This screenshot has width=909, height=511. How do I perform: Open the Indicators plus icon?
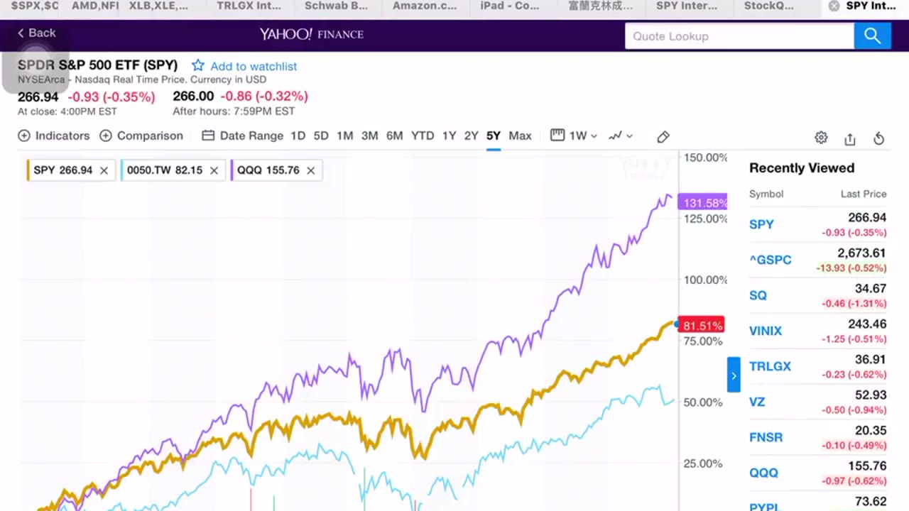coord(24,136)
